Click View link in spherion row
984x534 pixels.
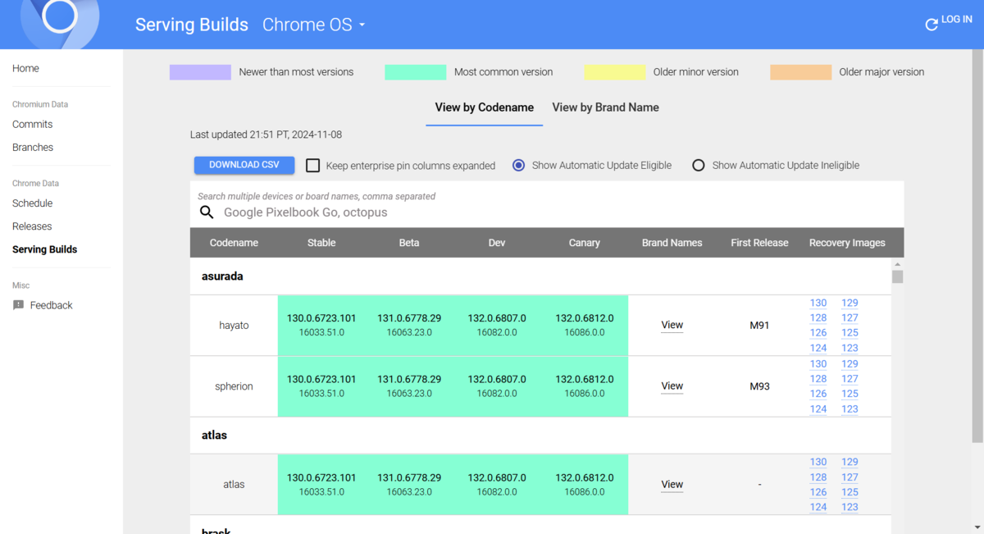[672, 386]
